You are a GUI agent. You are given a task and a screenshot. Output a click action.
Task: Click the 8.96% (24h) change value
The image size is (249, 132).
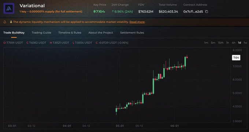point(122,12)
